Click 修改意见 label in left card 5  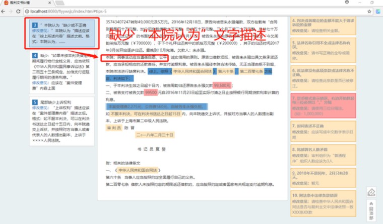tap(40, 107)
